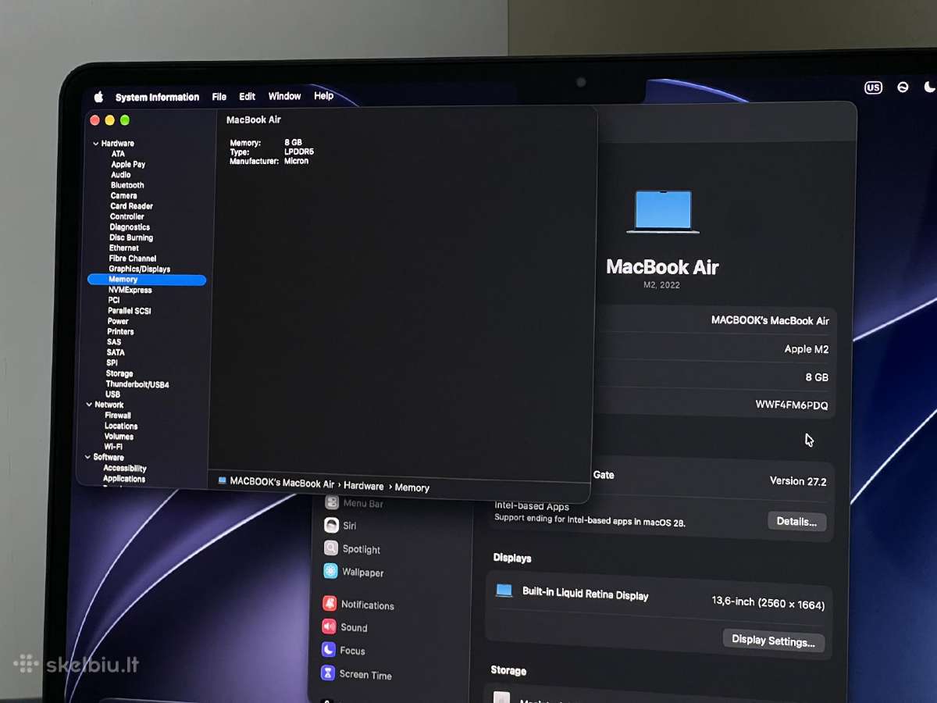This screenshot has width=937, height=703.
Task: Select Thunderbolt/USB4 item
Action: 137,384
